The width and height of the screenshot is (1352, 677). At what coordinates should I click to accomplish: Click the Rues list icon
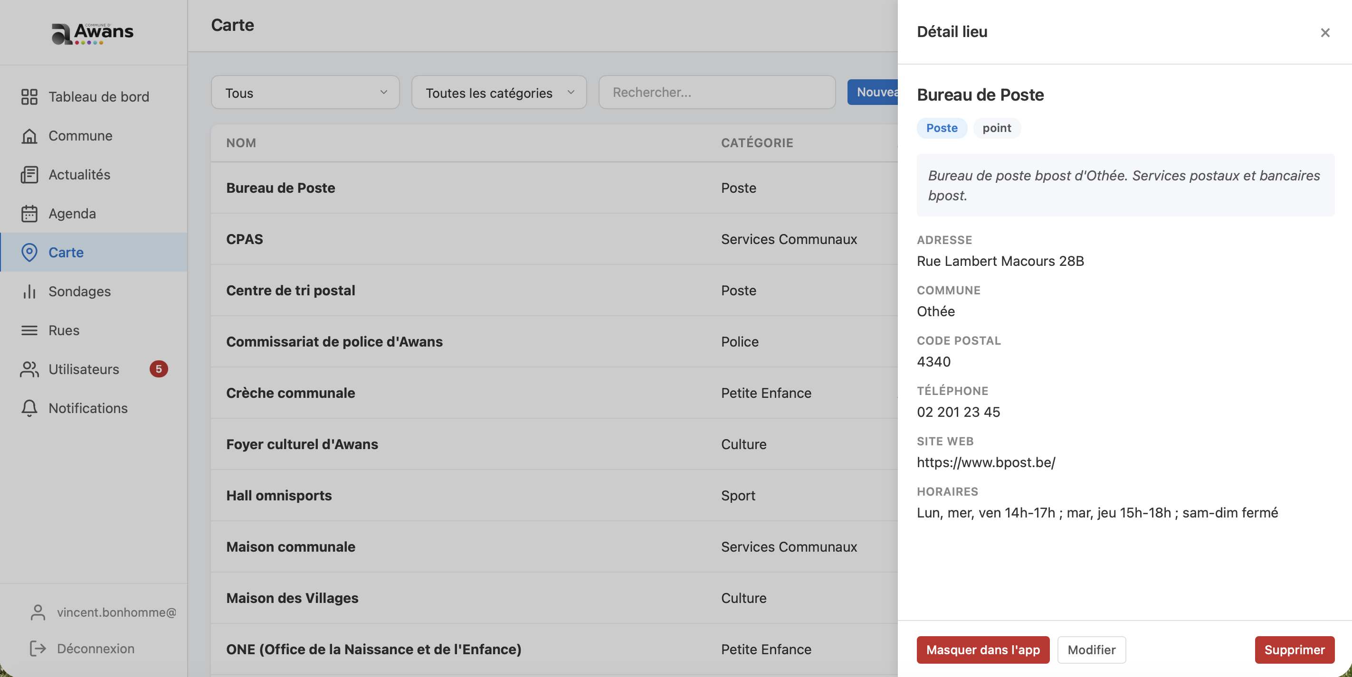point(29,330)
